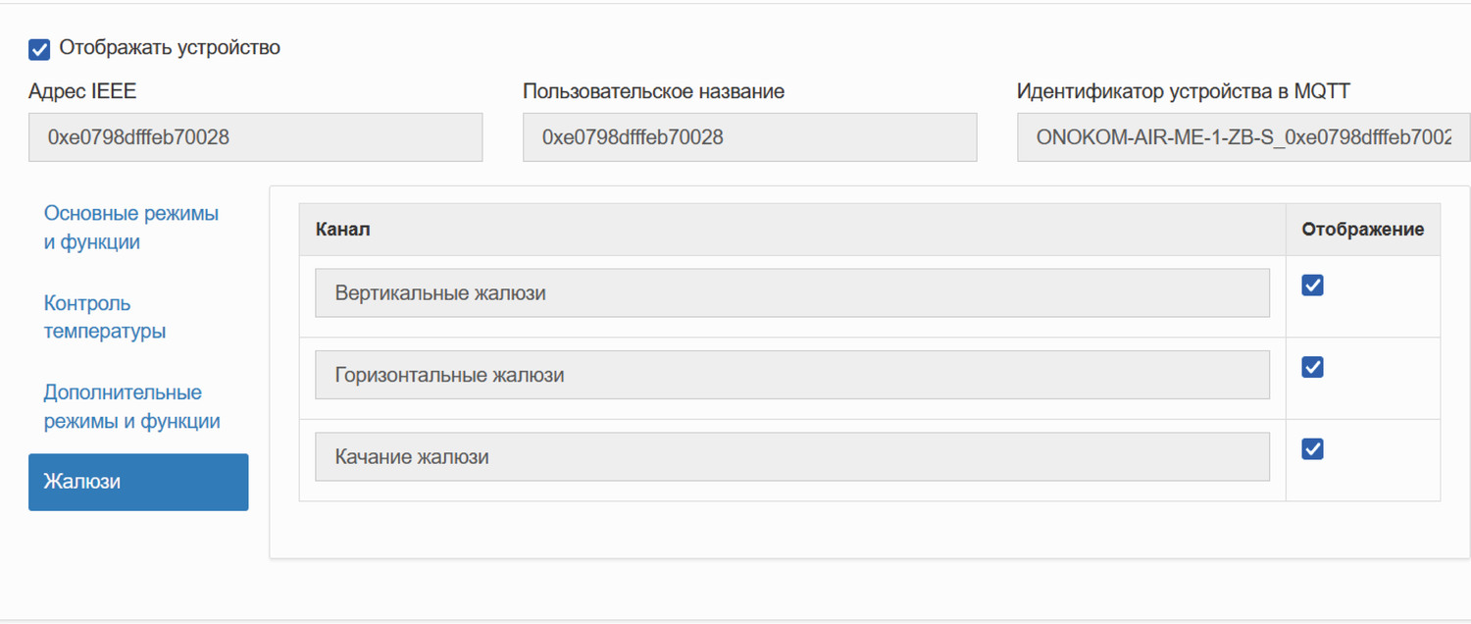
Task: Disable display of Качание жалюзи channel
Action: 1312,448
